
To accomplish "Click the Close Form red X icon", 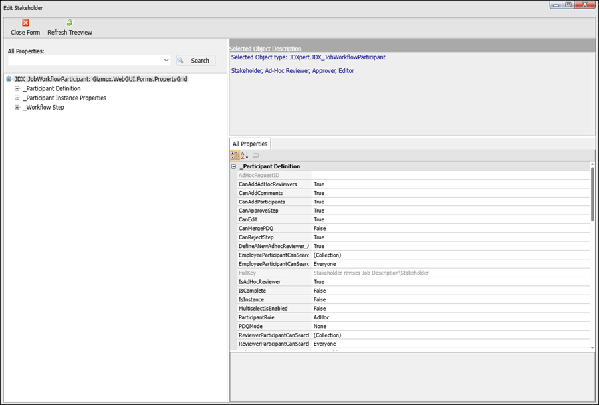I will click(25, 23).
